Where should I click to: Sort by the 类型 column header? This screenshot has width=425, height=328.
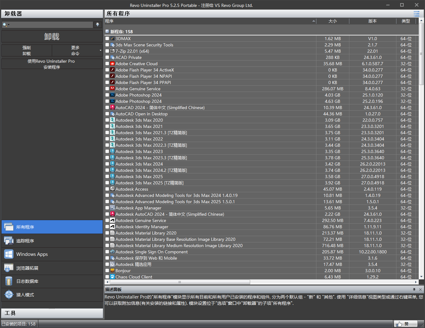coord(406,21)
